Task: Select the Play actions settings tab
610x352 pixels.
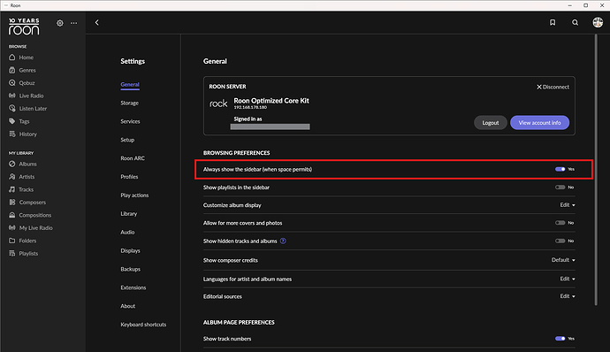Action: tap(134, 195)
